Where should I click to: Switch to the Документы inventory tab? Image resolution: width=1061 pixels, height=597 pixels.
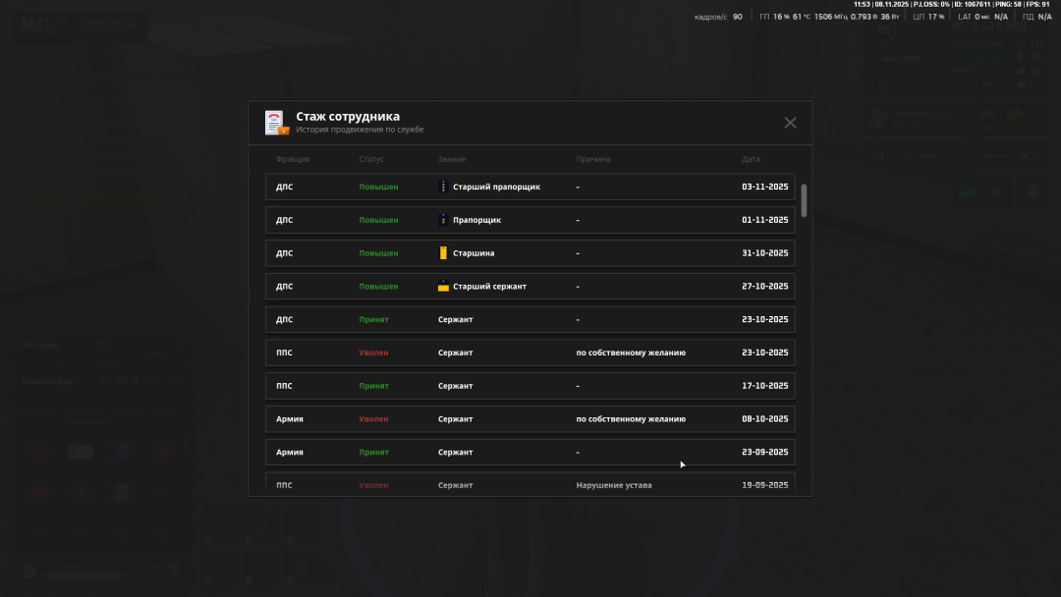point(86,409)
